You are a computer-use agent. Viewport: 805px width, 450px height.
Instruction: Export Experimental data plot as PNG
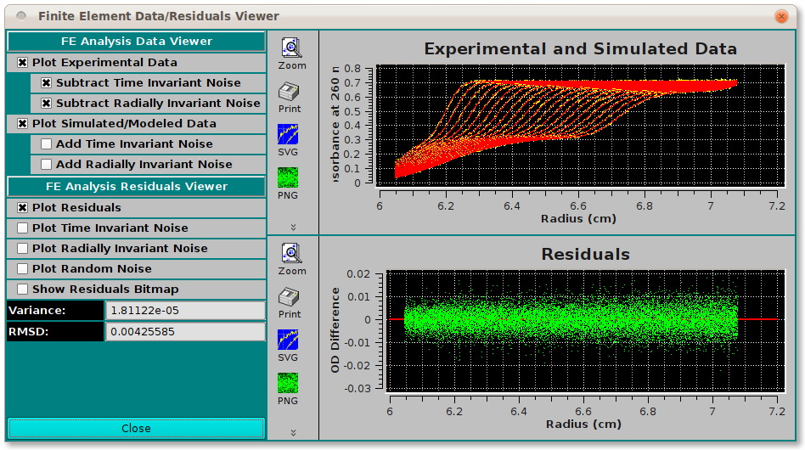point(288,177)
